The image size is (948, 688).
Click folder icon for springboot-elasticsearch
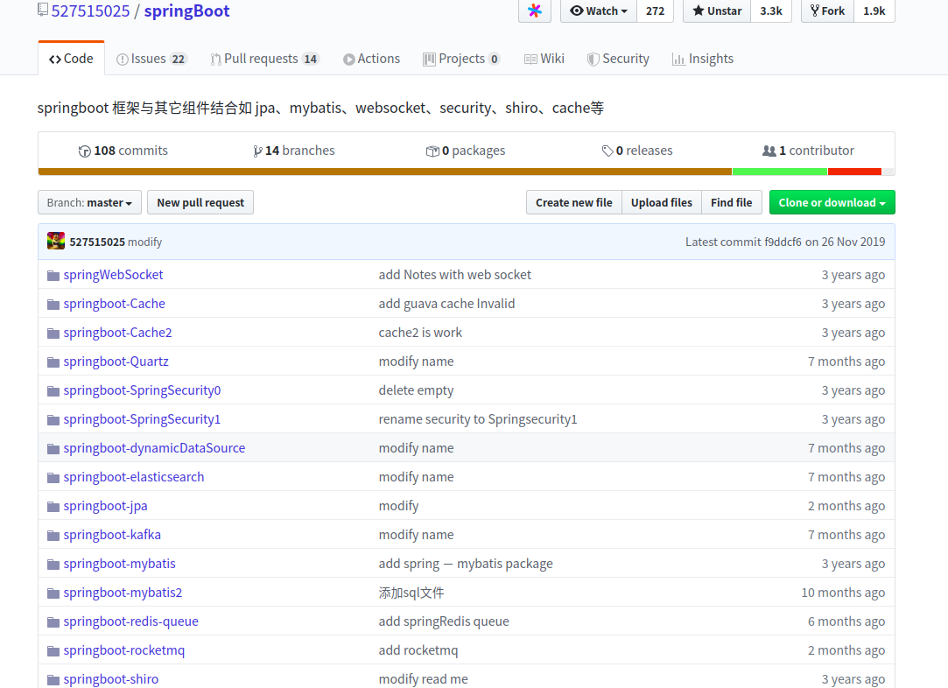53,478
